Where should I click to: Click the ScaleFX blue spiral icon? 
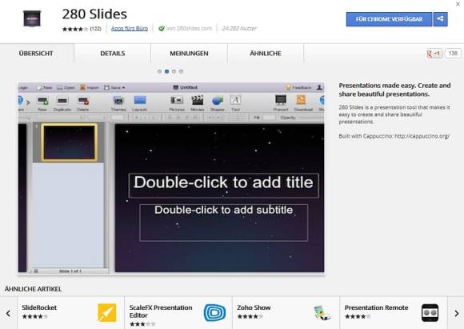(x=214, y=312)
